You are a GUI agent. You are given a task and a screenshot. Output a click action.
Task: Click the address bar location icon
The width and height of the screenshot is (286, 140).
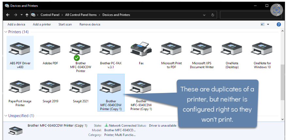click(33, 15)
